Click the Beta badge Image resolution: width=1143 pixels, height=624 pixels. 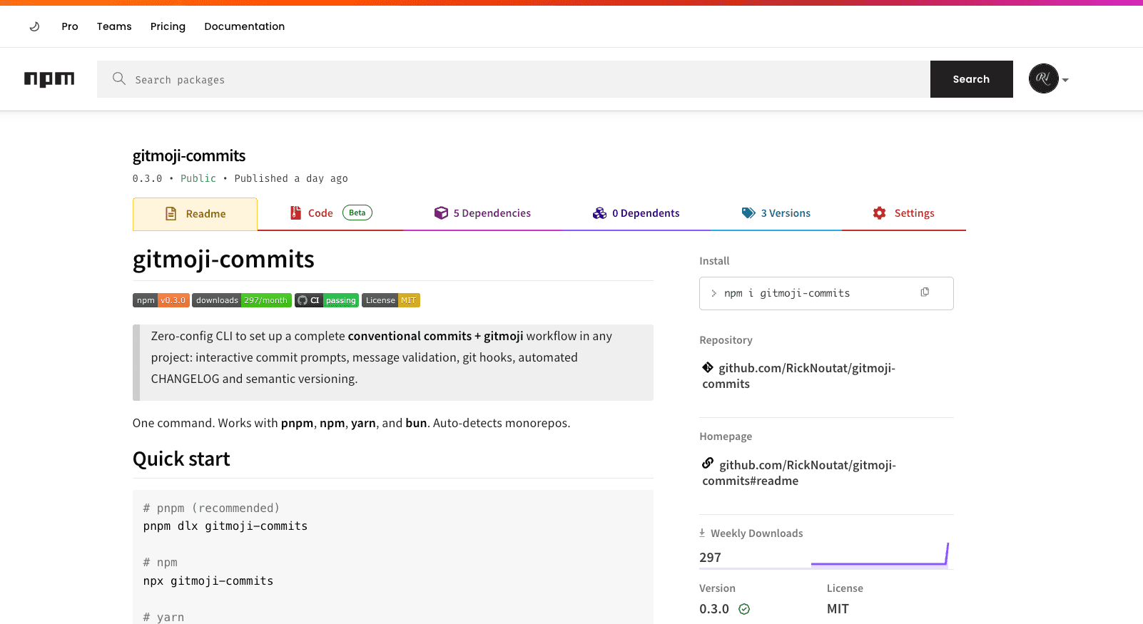[x=357, y=213]
